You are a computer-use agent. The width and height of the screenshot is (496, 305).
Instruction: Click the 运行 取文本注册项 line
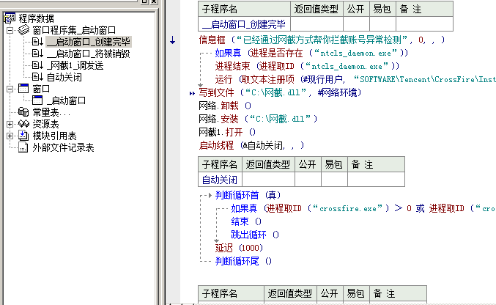(x=355, y=79)
